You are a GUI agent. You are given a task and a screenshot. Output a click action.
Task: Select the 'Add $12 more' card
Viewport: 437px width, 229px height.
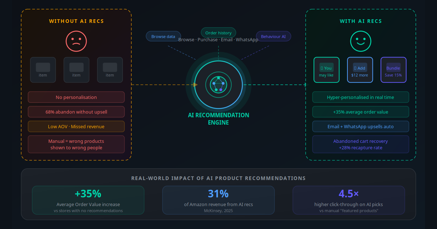[360, 70]
